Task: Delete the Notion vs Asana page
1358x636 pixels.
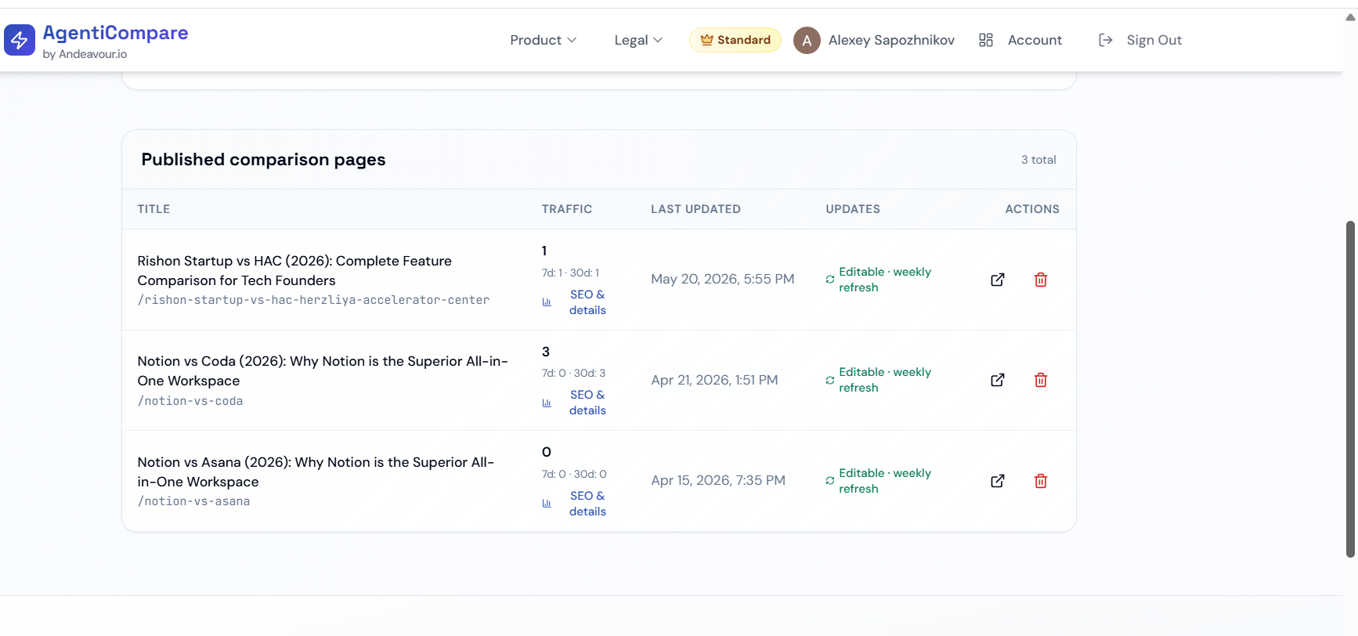Action: click(x=1041, y=481)
